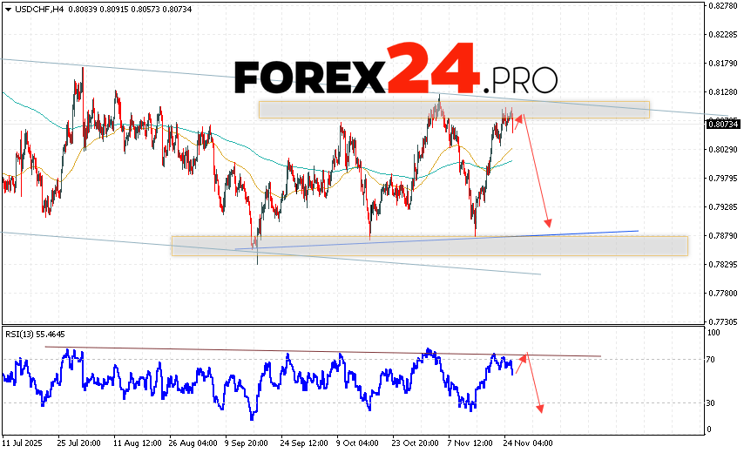Click the short red upward arrow near resistance zone

[517, 125]
